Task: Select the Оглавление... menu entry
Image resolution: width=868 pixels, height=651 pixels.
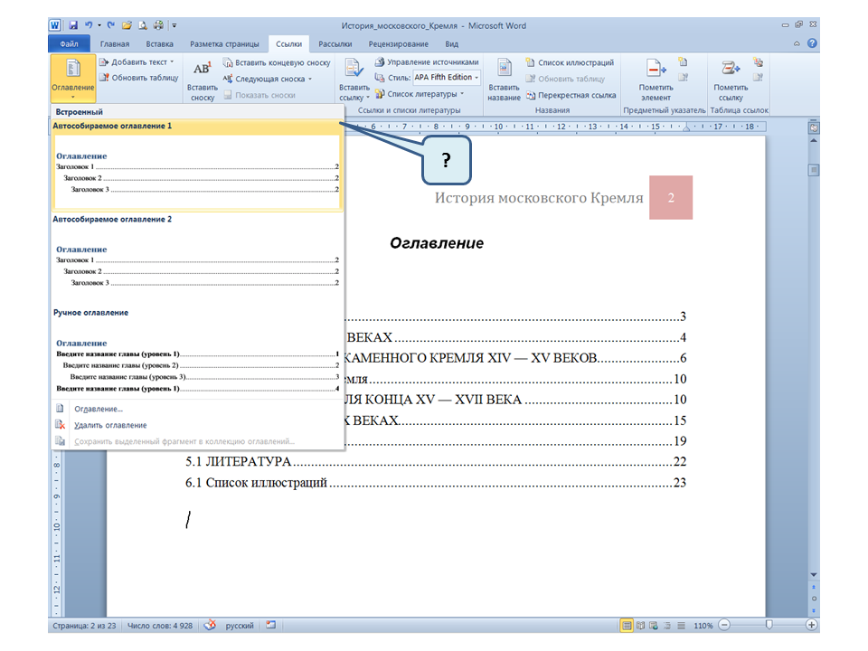Action: pyautogui.click(x=99, y=409)
